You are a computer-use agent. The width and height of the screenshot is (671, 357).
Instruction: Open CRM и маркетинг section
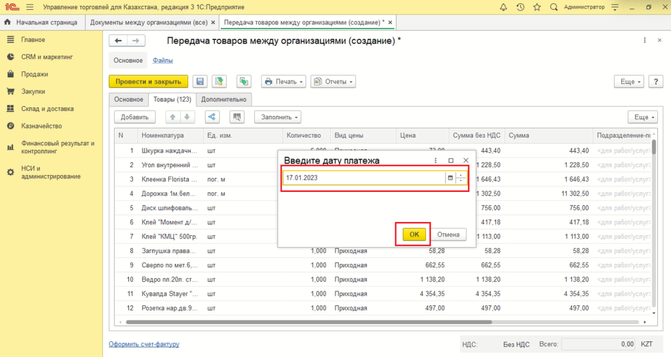[x=47, y=57]
